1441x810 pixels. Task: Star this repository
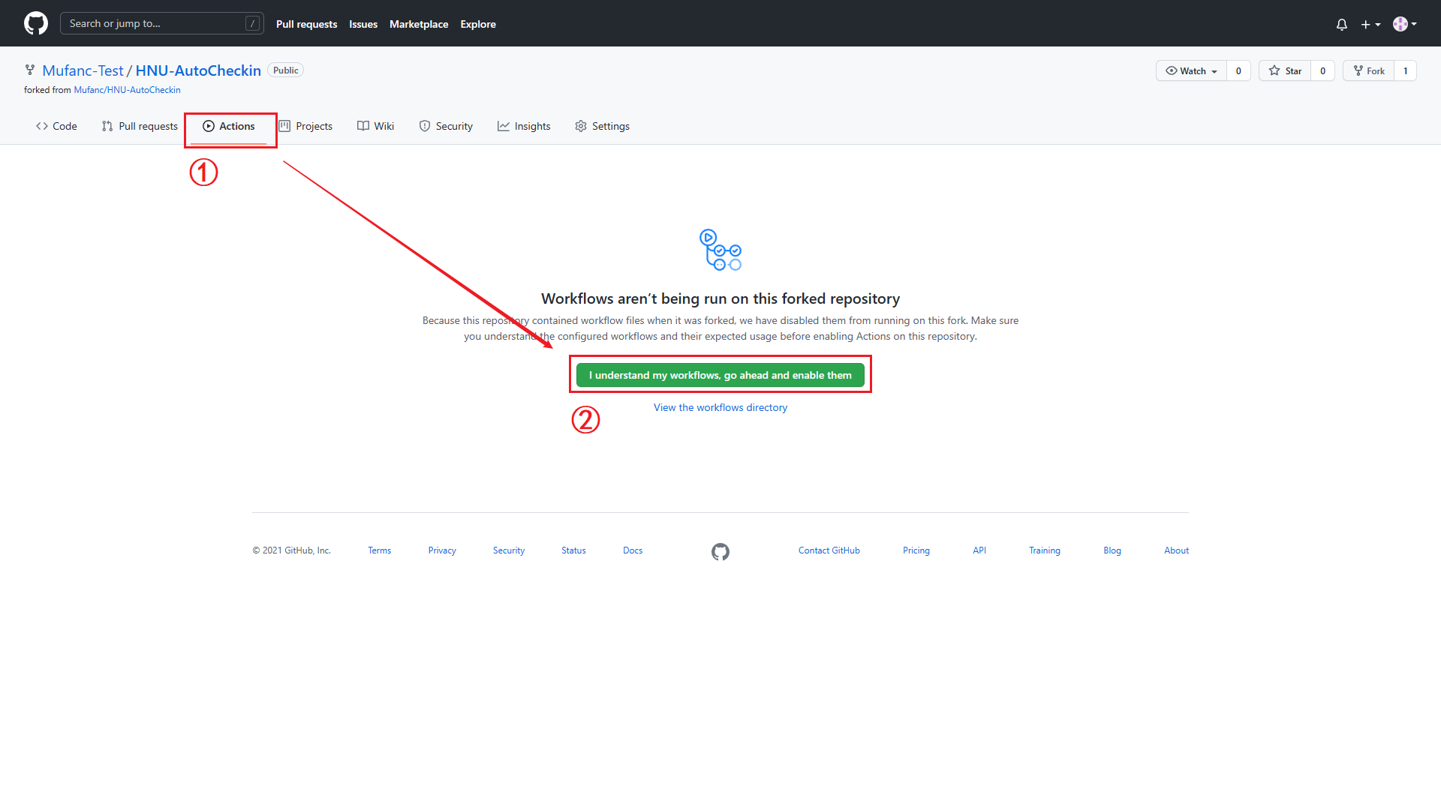[1285, 70]
